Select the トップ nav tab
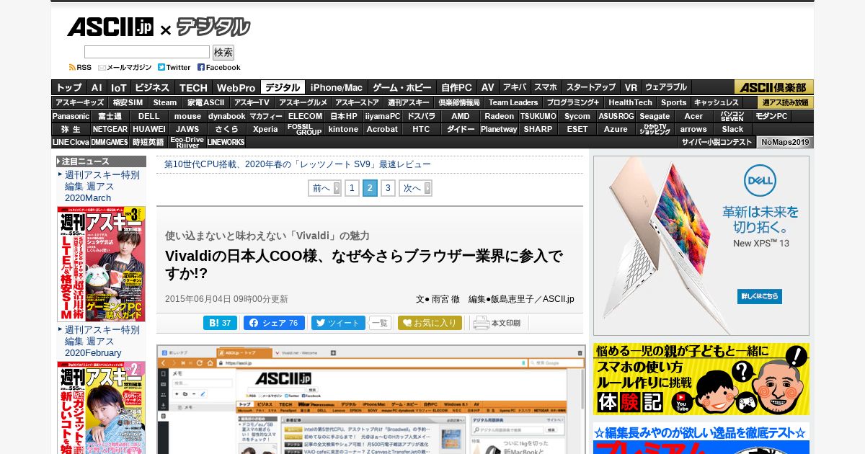Image resolution: width=865 pixels, height=454 pixels. (x=69, y=87)
